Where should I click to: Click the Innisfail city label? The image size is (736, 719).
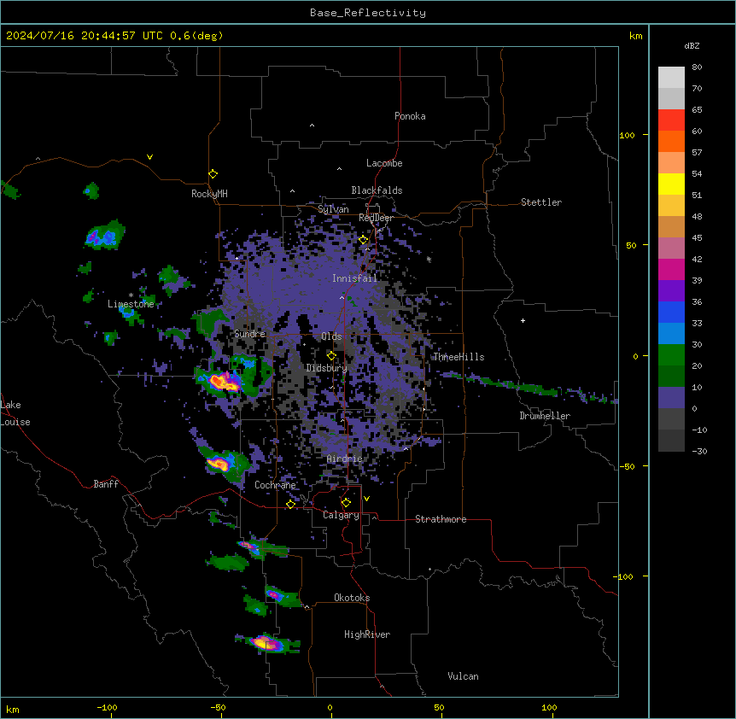coord(354,278)
